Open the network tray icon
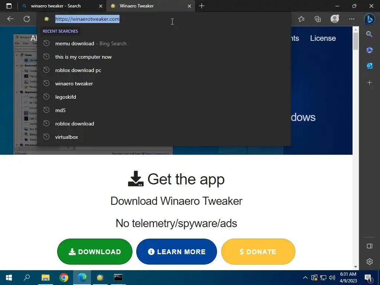This screenshot has height=285, width=380. pyautogui.click(x=323, y=278)
